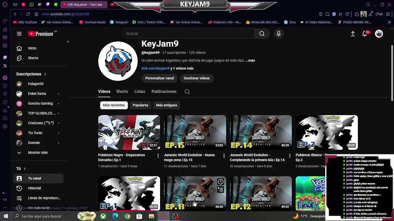Open Google Chrome from taskbar

coord(127,216)
